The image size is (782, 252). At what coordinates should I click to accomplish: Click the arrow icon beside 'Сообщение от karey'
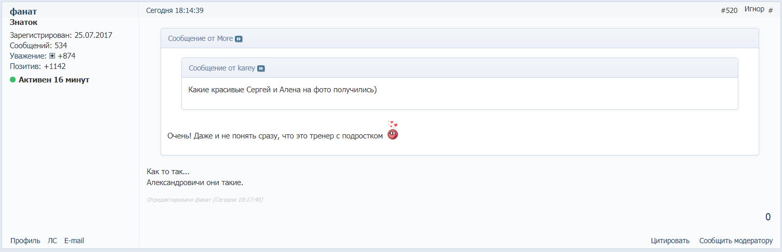pyautogui.click(x=261, y=68)
